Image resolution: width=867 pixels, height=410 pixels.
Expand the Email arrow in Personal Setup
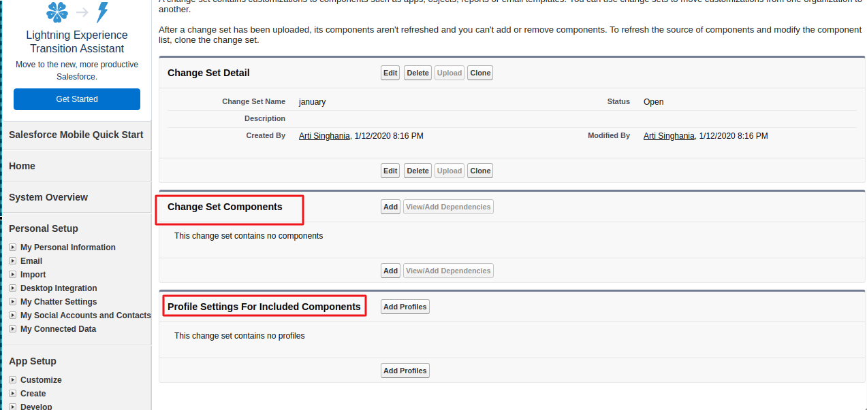click(x=12, y=261)
